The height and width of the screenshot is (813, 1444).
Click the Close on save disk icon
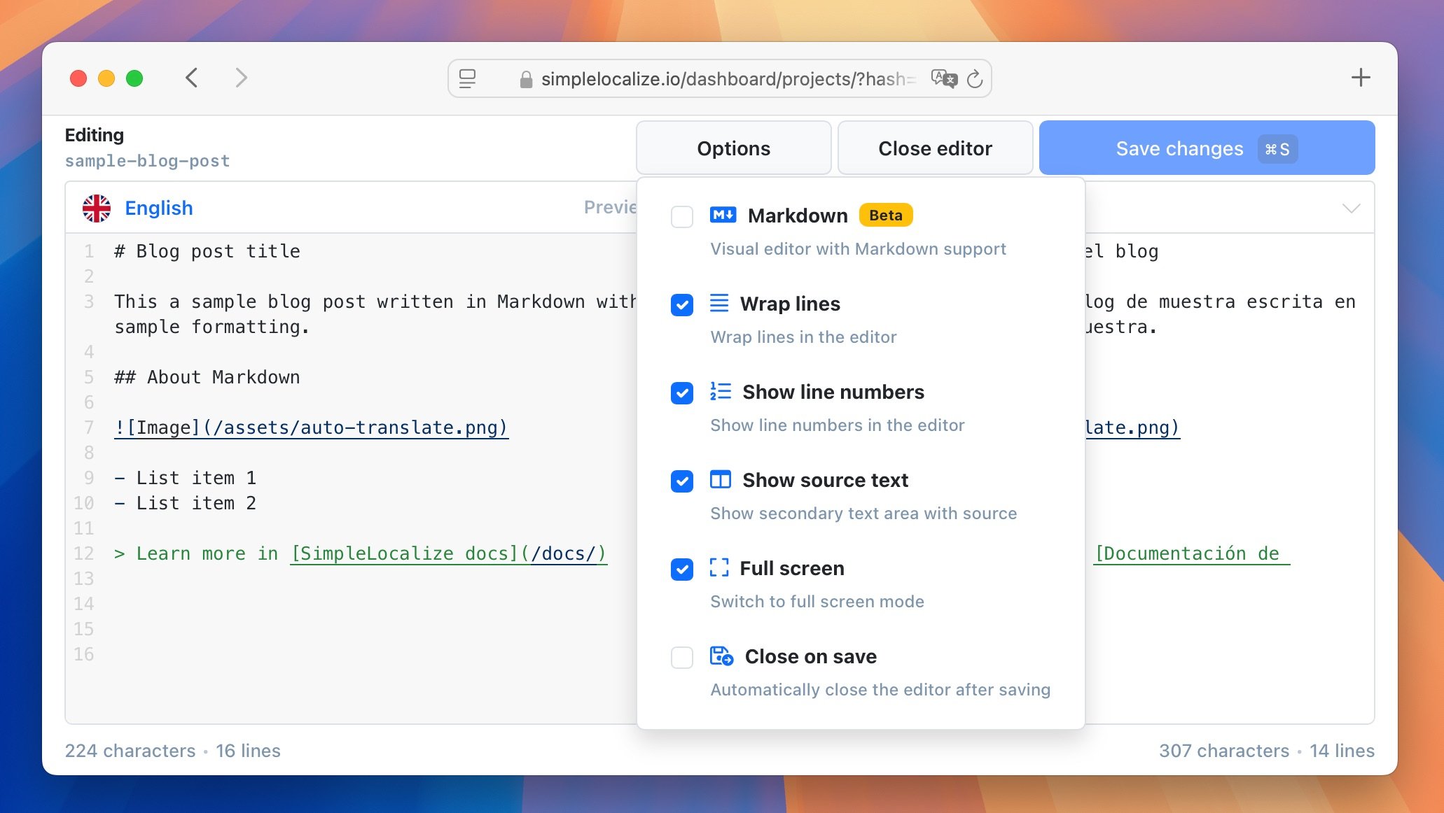(x=721, y=656)
